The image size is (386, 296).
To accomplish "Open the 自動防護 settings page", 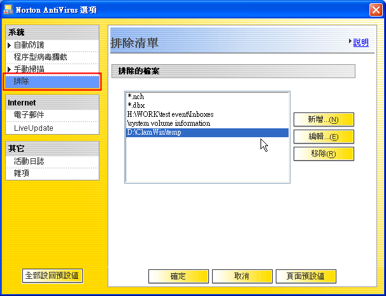I will (29, 45).
